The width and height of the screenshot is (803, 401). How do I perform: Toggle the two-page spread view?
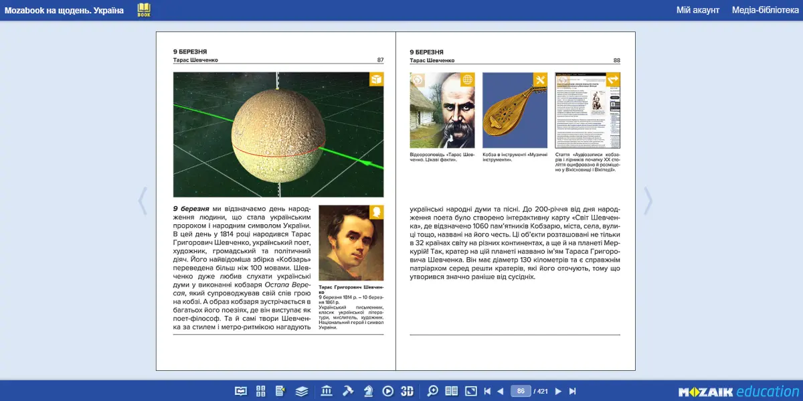click(x=452, y=391)
